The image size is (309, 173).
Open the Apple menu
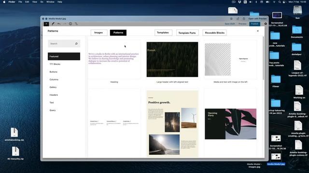(x=4, y=2)
